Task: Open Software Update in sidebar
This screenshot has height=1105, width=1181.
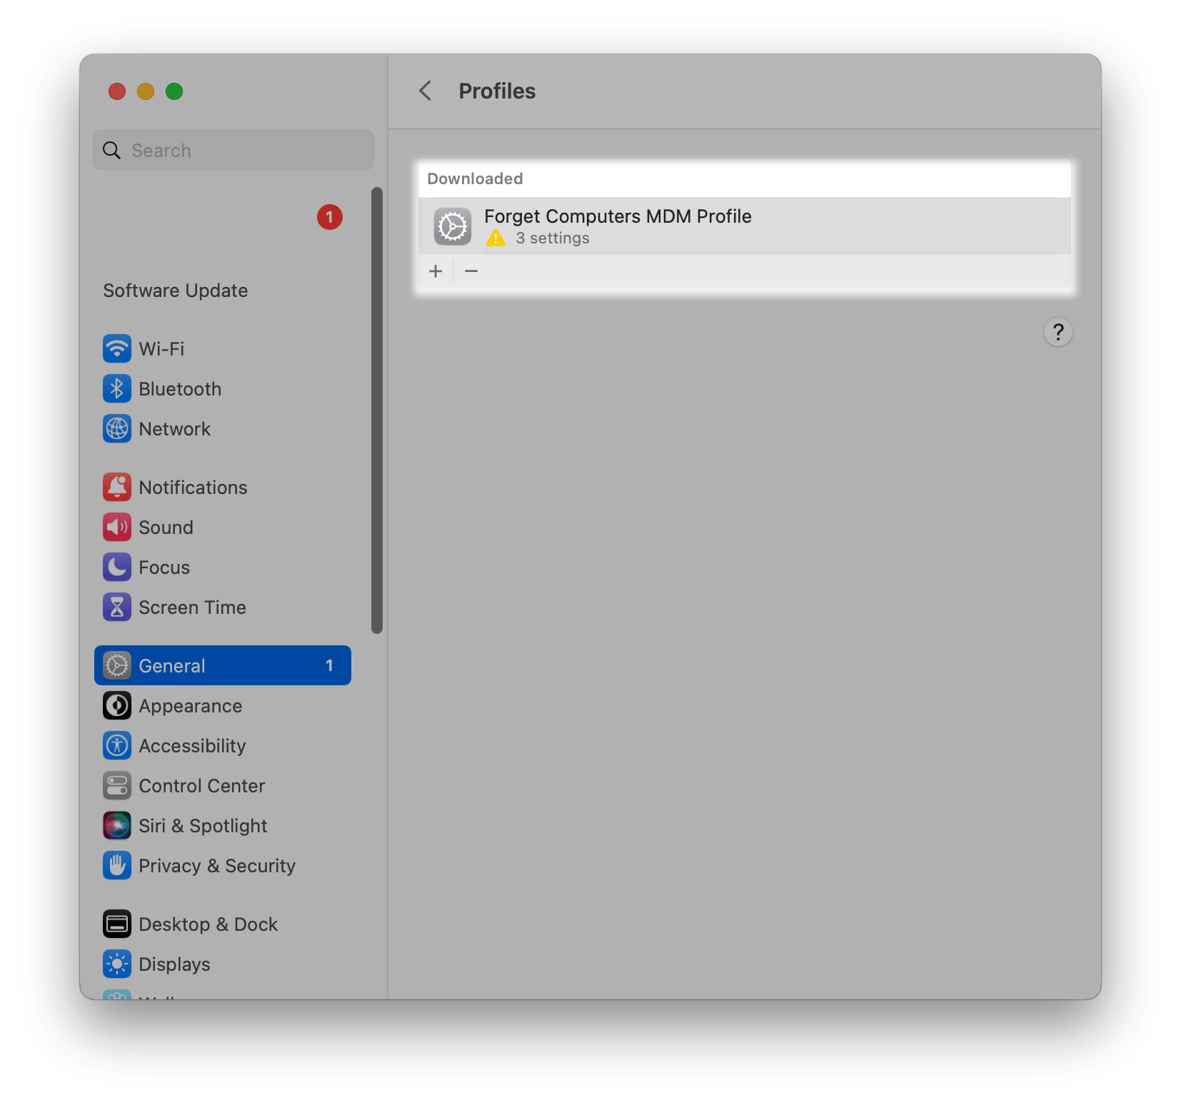Action: pos(176,291)
